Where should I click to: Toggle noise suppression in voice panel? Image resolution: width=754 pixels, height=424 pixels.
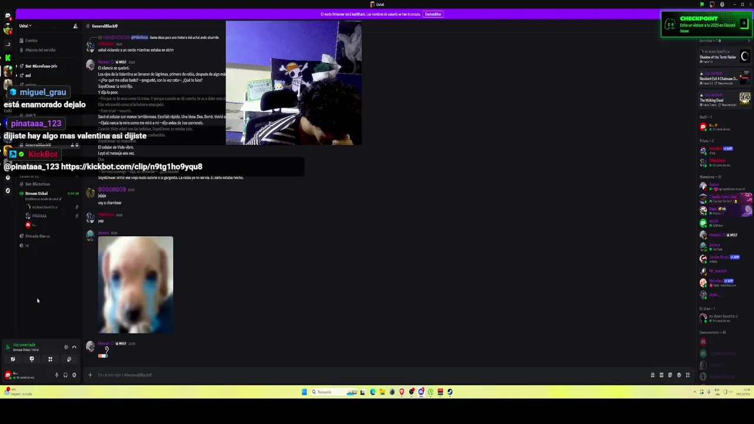66,347
